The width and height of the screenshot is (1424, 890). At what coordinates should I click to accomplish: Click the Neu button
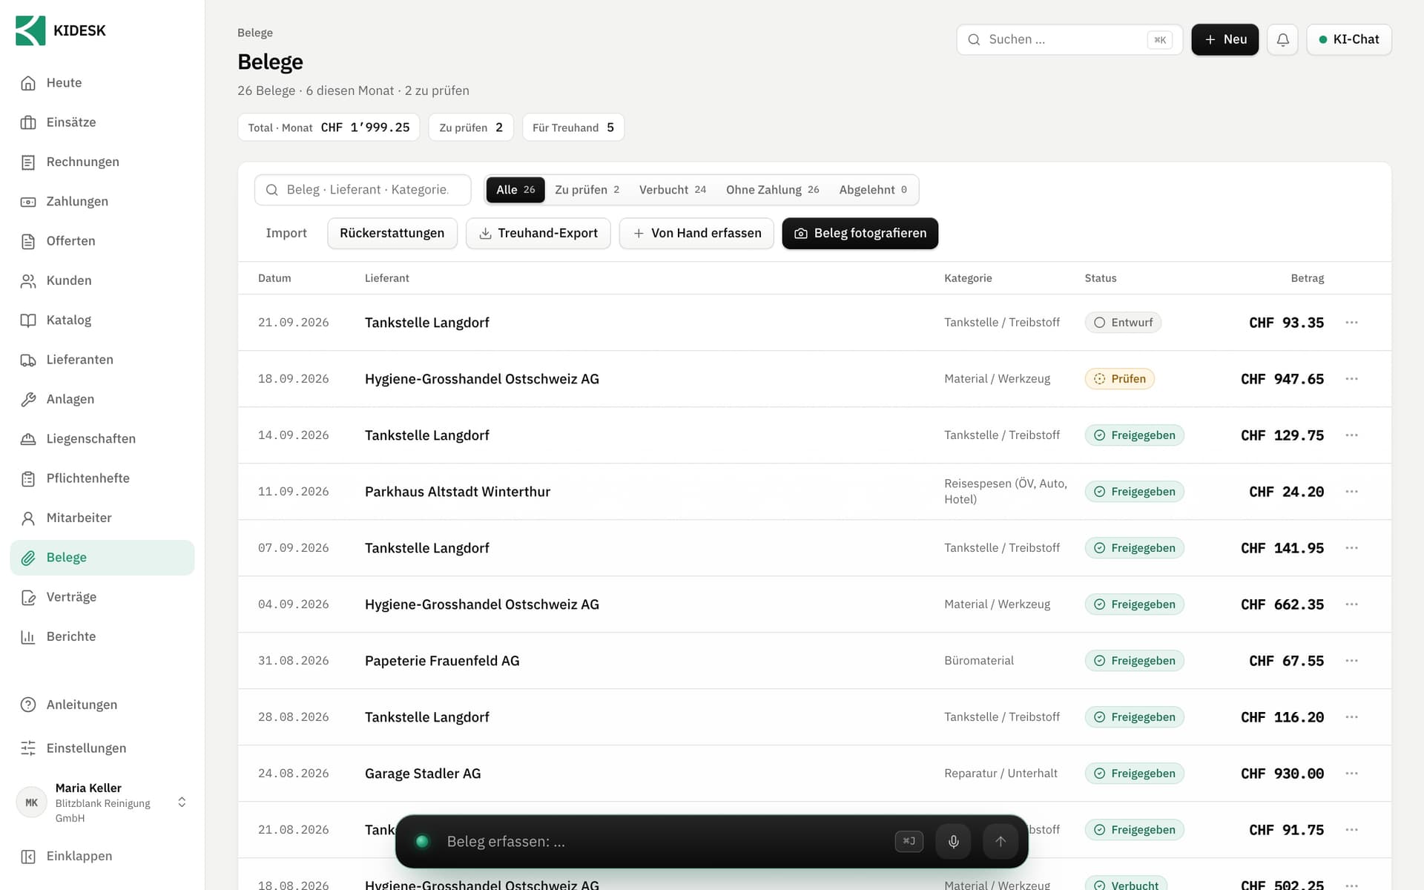point(1224,39)
